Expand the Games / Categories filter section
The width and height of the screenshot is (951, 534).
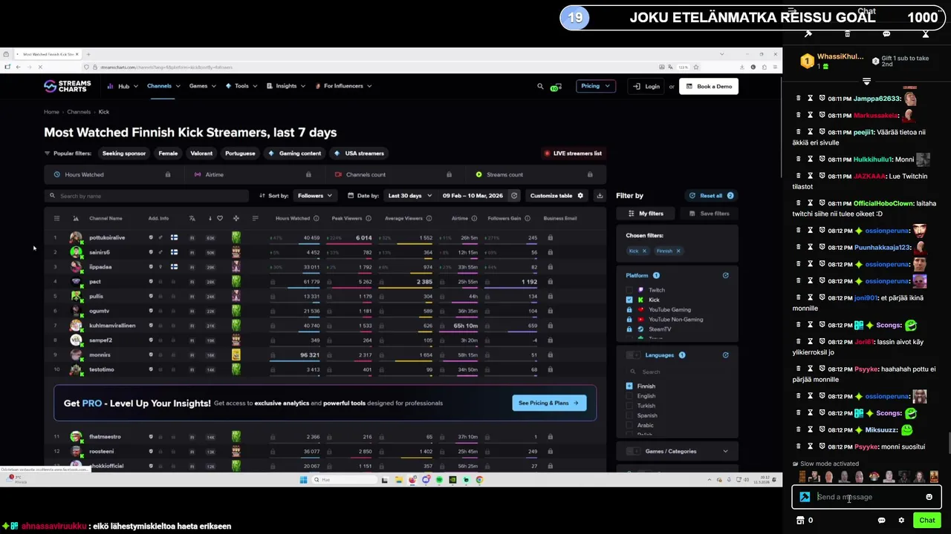[x=725, y=451]
